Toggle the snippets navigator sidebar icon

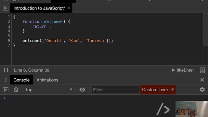[6, 8]
